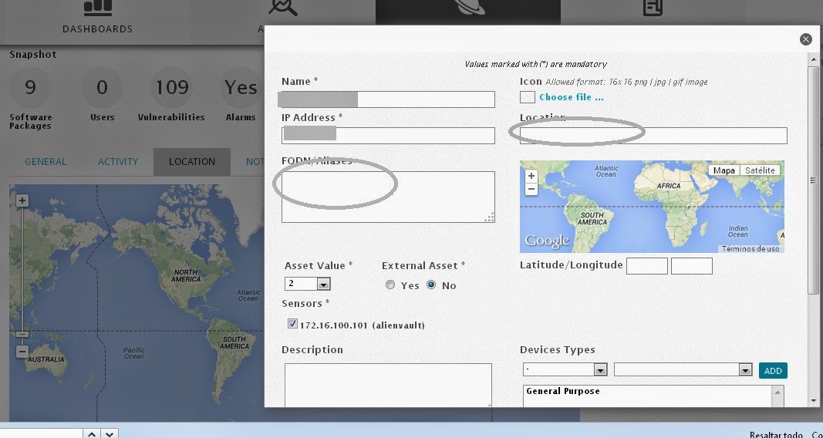Click the find bar's previous-result up arrow

(x=91, y=434)
